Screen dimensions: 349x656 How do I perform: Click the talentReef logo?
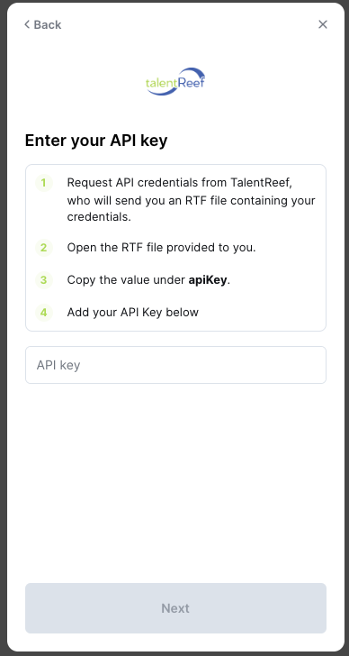175,81
